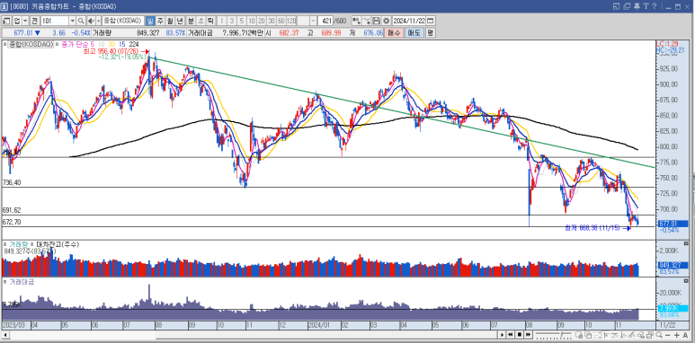Open the dropdown arrow beside the speaker icon
Image resolution: width=695 pixels, height=343 pixels.
click(98, 21)
